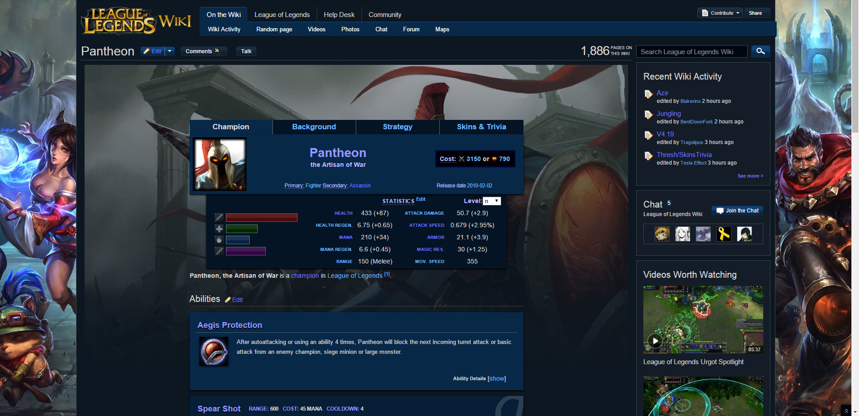The width and height of the screenshot is (859, 416).
Task: Open the V4.19 patch link
Action: [665, 134]
